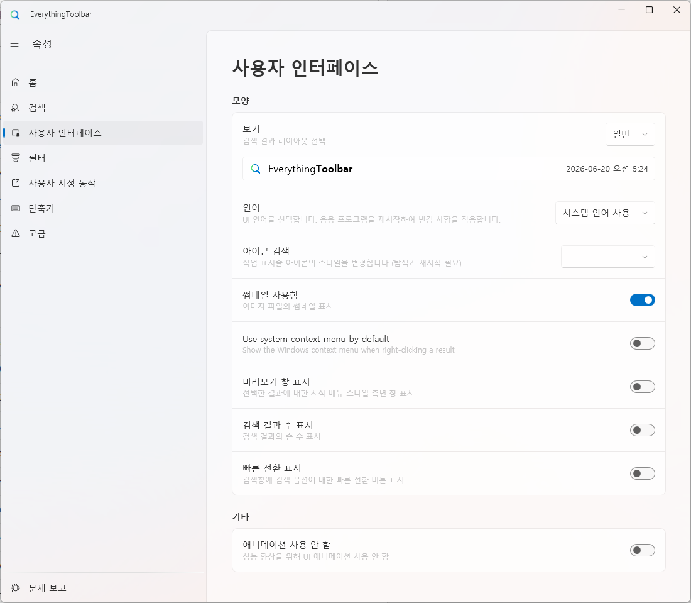
Task: Click the home icon next to 홈
Action: (16, 82)
